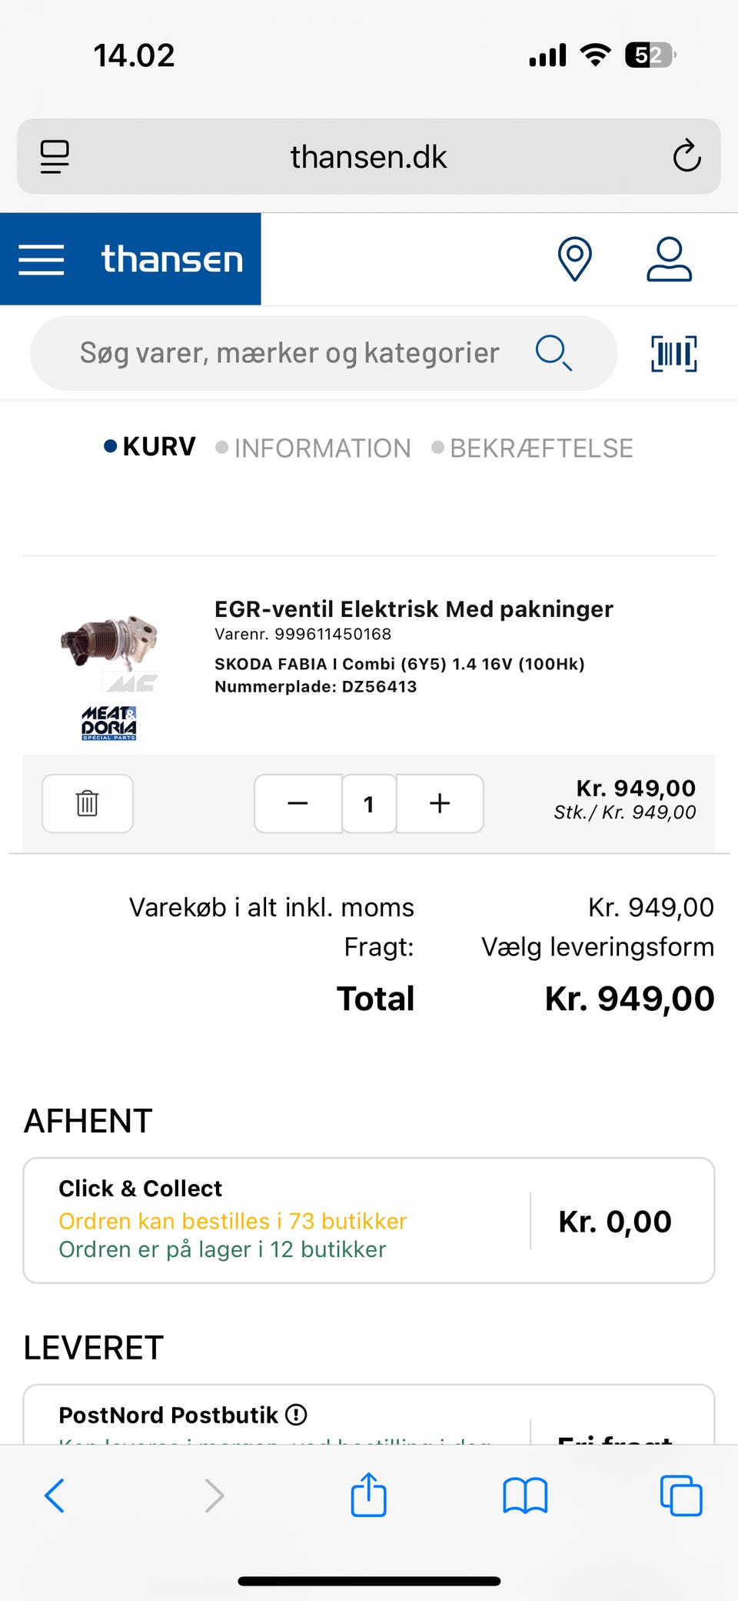Viewport: 738px width, 1601px height.
Task: Switch to the INFORMATION checkout step
Action: pyautogui.click(x=321, y=448)
